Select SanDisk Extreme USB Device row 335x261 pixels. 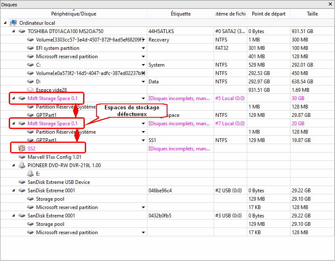[59, 182]
